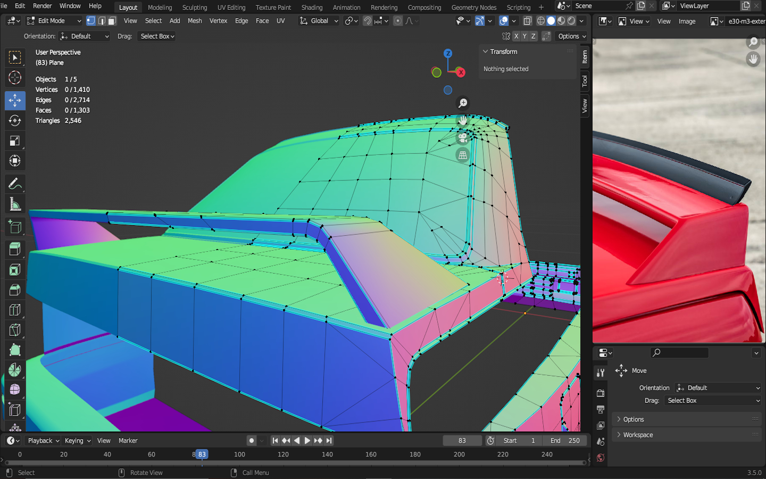766x479 pixels.
Task: Enable snapping with the magnet icon
Action: pyautogui.click(x=368, y=21)
